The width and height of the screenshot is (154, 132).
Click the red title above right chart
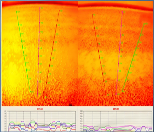pos(116,109)
